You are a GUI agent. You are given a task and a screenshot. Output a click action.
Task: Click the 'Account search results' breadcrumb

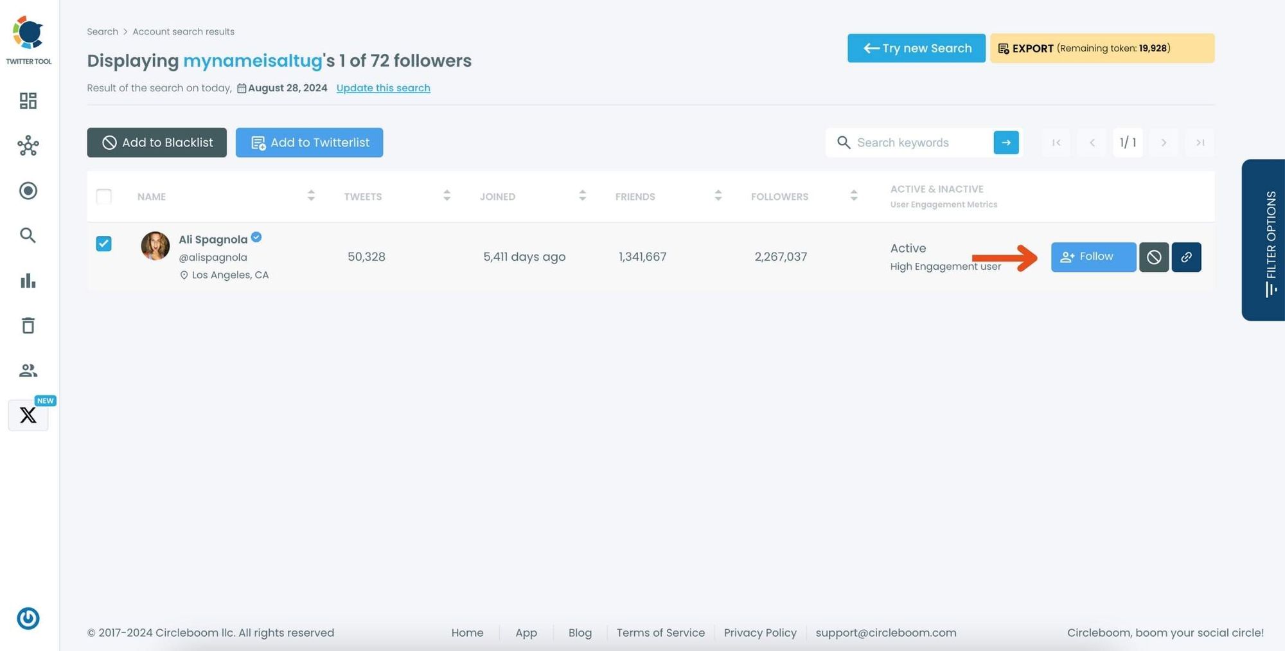click(x=183, y=31)
